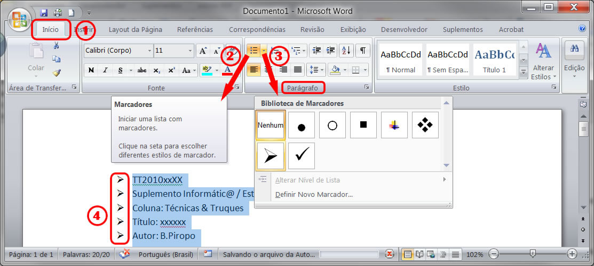This screenshot has width=594, height=266.
Task: Toggle superscript x²
Action: (x=171, y=70)
